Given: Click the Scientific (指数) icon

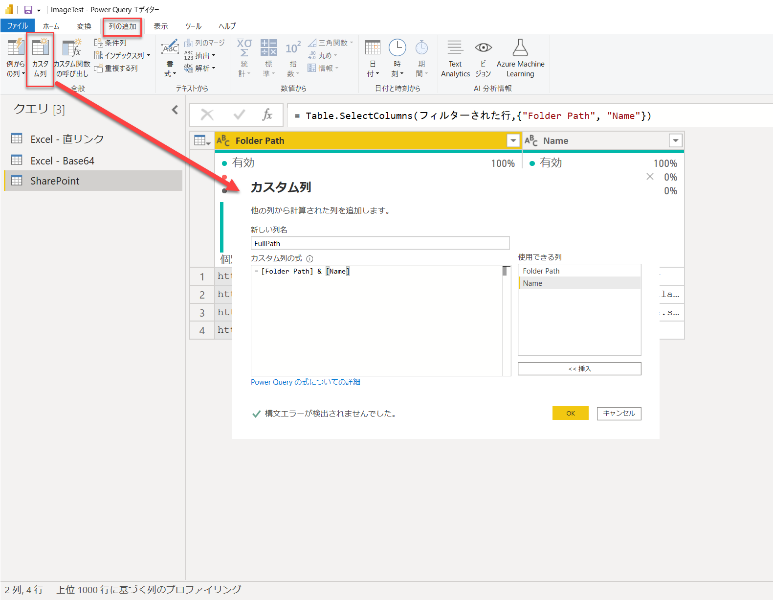Looking at the screenshot, I should (x=293, y=57).
